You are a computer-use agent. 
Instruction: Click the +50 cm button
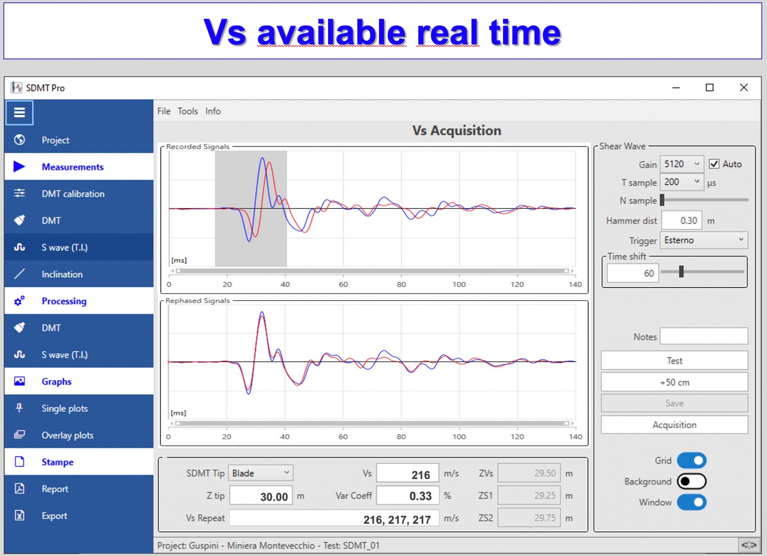[x=674, y=382]
